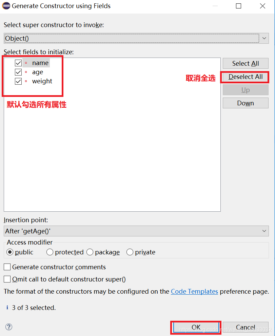Maximize the dialog window

[238, 6]
